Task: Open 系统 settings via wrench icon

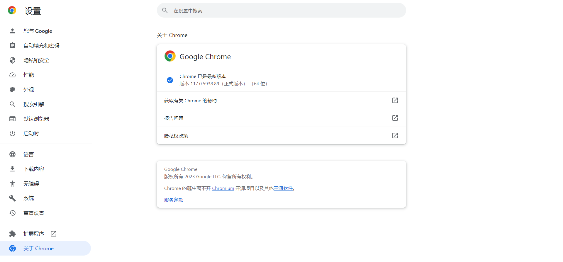Action: click(12, 198)
